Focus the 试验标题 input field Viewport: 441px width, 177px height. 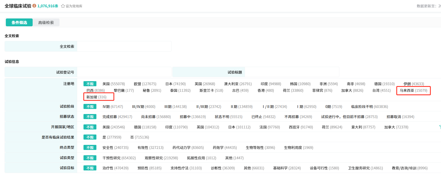pos(292,72)
